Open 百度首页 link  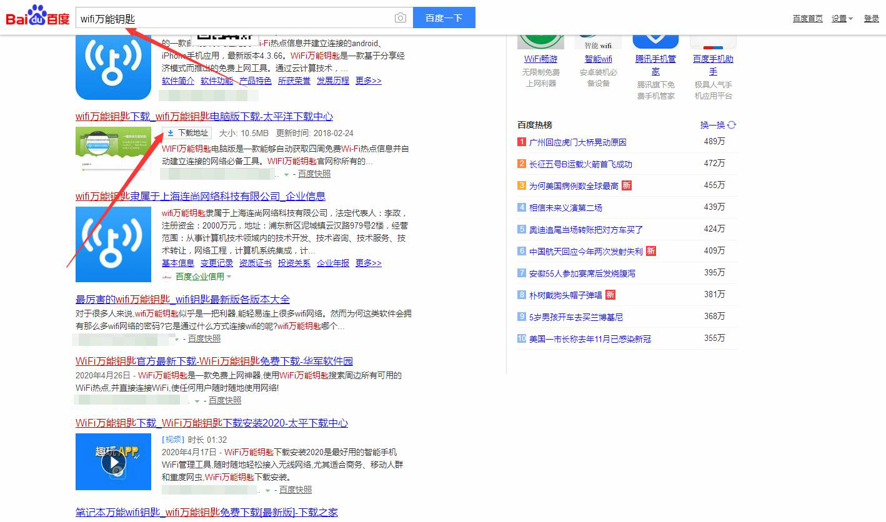click(x=807, y=19)
